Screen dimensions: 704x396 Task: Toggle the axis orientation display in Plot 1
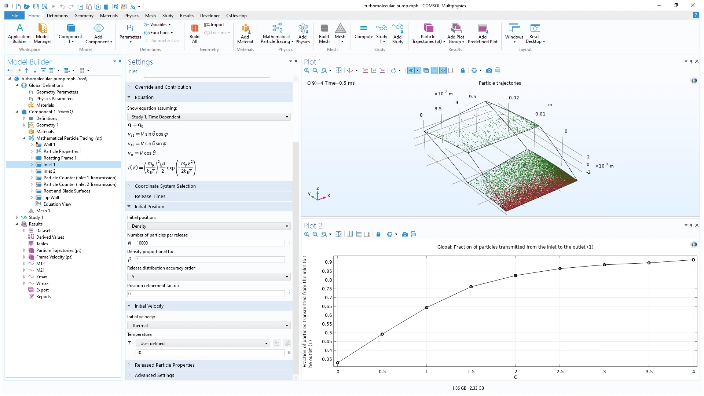click(x=443, y=70)
